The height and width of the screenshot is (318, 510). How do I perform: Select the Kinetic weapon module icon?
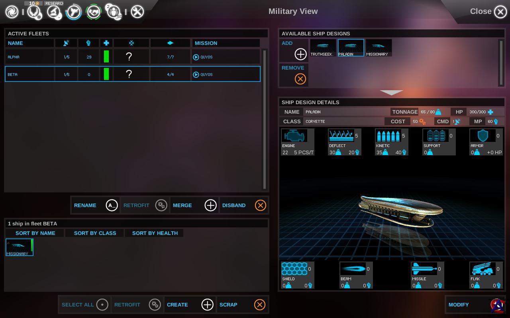point(388,136)
